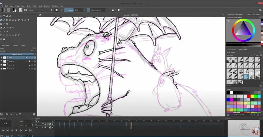Open the Filter menu
263x137 pixels.
tap(35, 6)
